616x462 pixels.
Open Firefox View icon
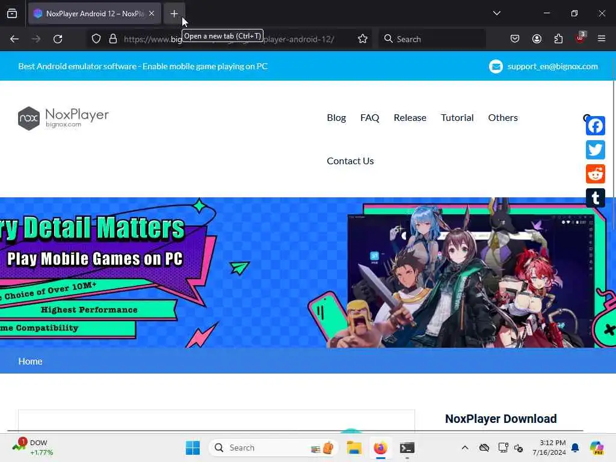pyautogui.click(x=12, y=13)
